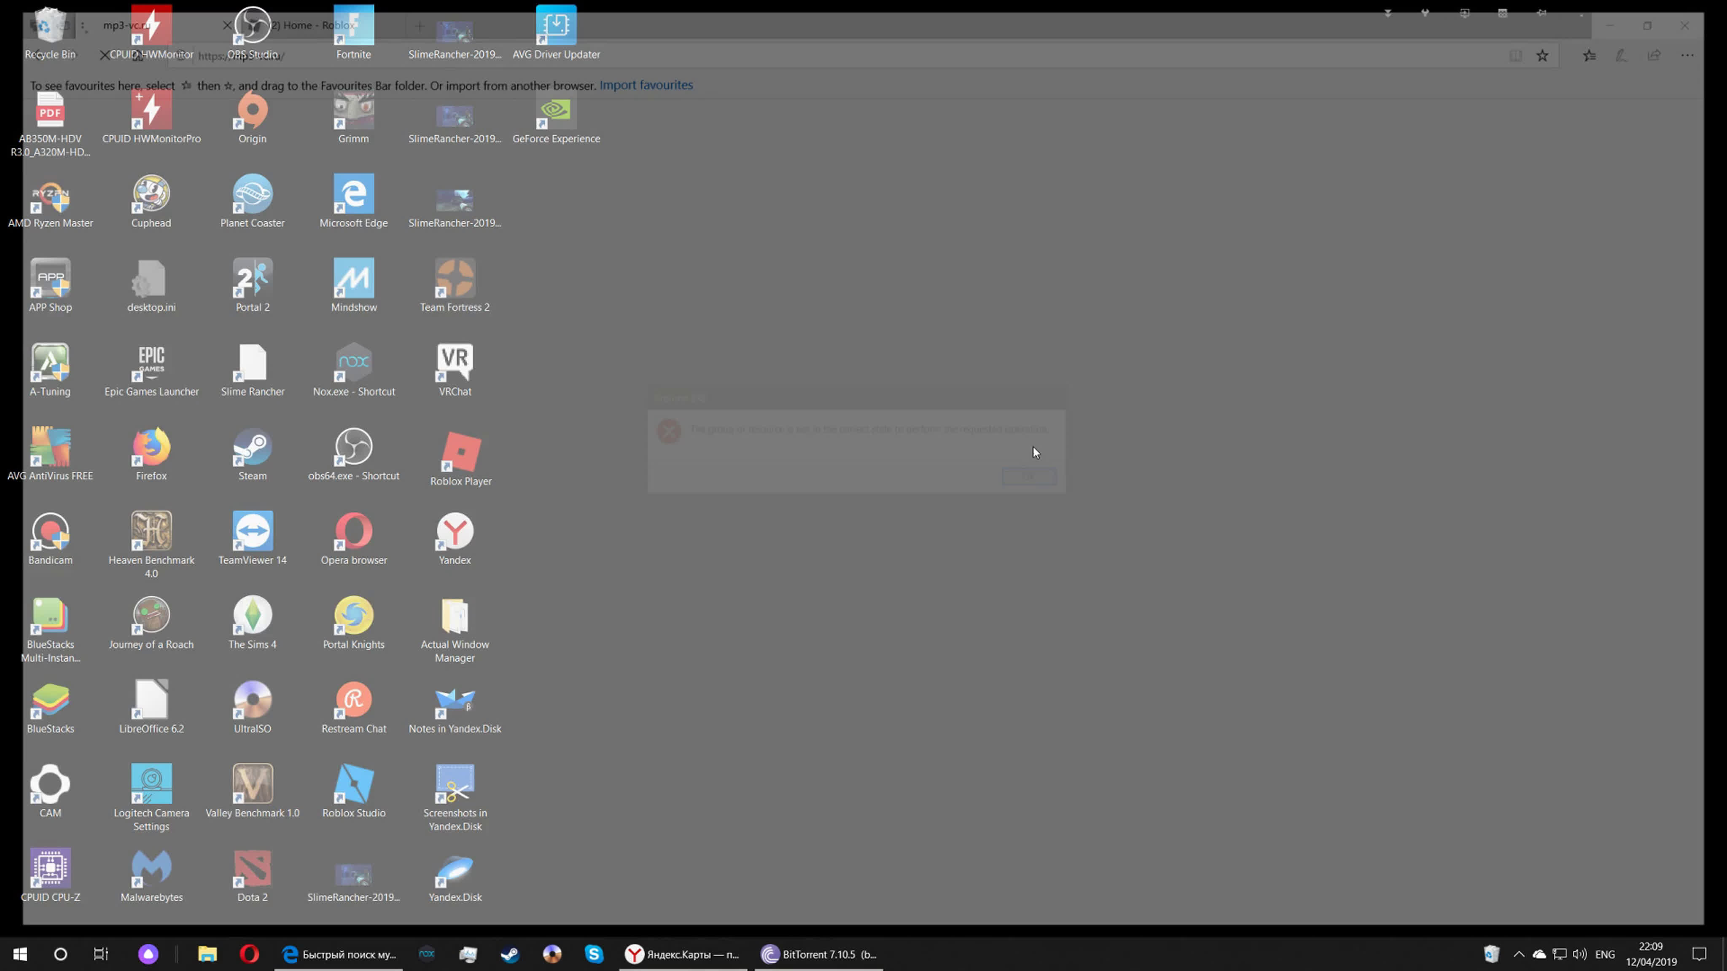The width and height of the screenshot is (1727, 971).
Task: Switch to the Edge Быстрый поиск taskbar button
Action: coord(339,954)
